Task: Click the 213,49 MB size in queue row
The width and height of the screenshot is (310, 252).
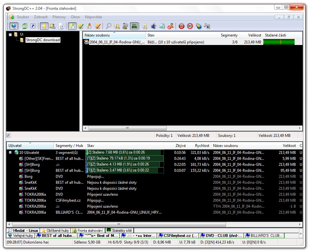Action: point(252,42)
